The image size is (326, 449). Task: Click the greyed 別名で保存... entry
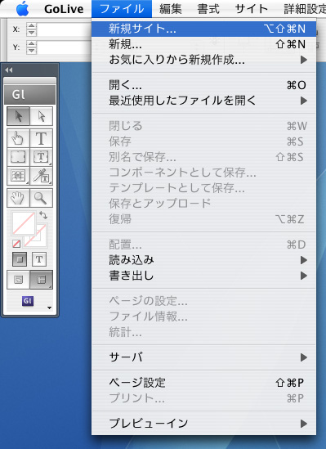coord(203,157)
